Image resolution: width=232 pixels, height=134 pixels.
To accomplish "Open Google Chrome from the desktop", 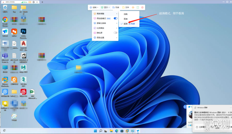I will pos(5,21).
